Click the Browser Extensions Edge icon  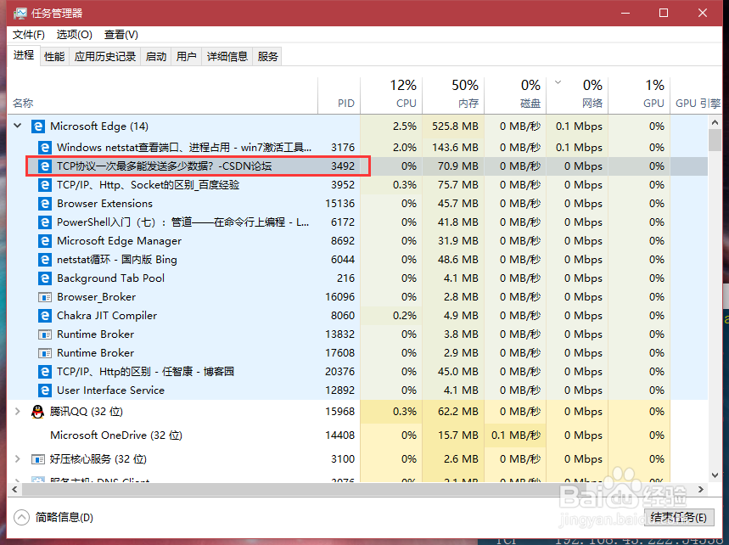click(45, 204)
